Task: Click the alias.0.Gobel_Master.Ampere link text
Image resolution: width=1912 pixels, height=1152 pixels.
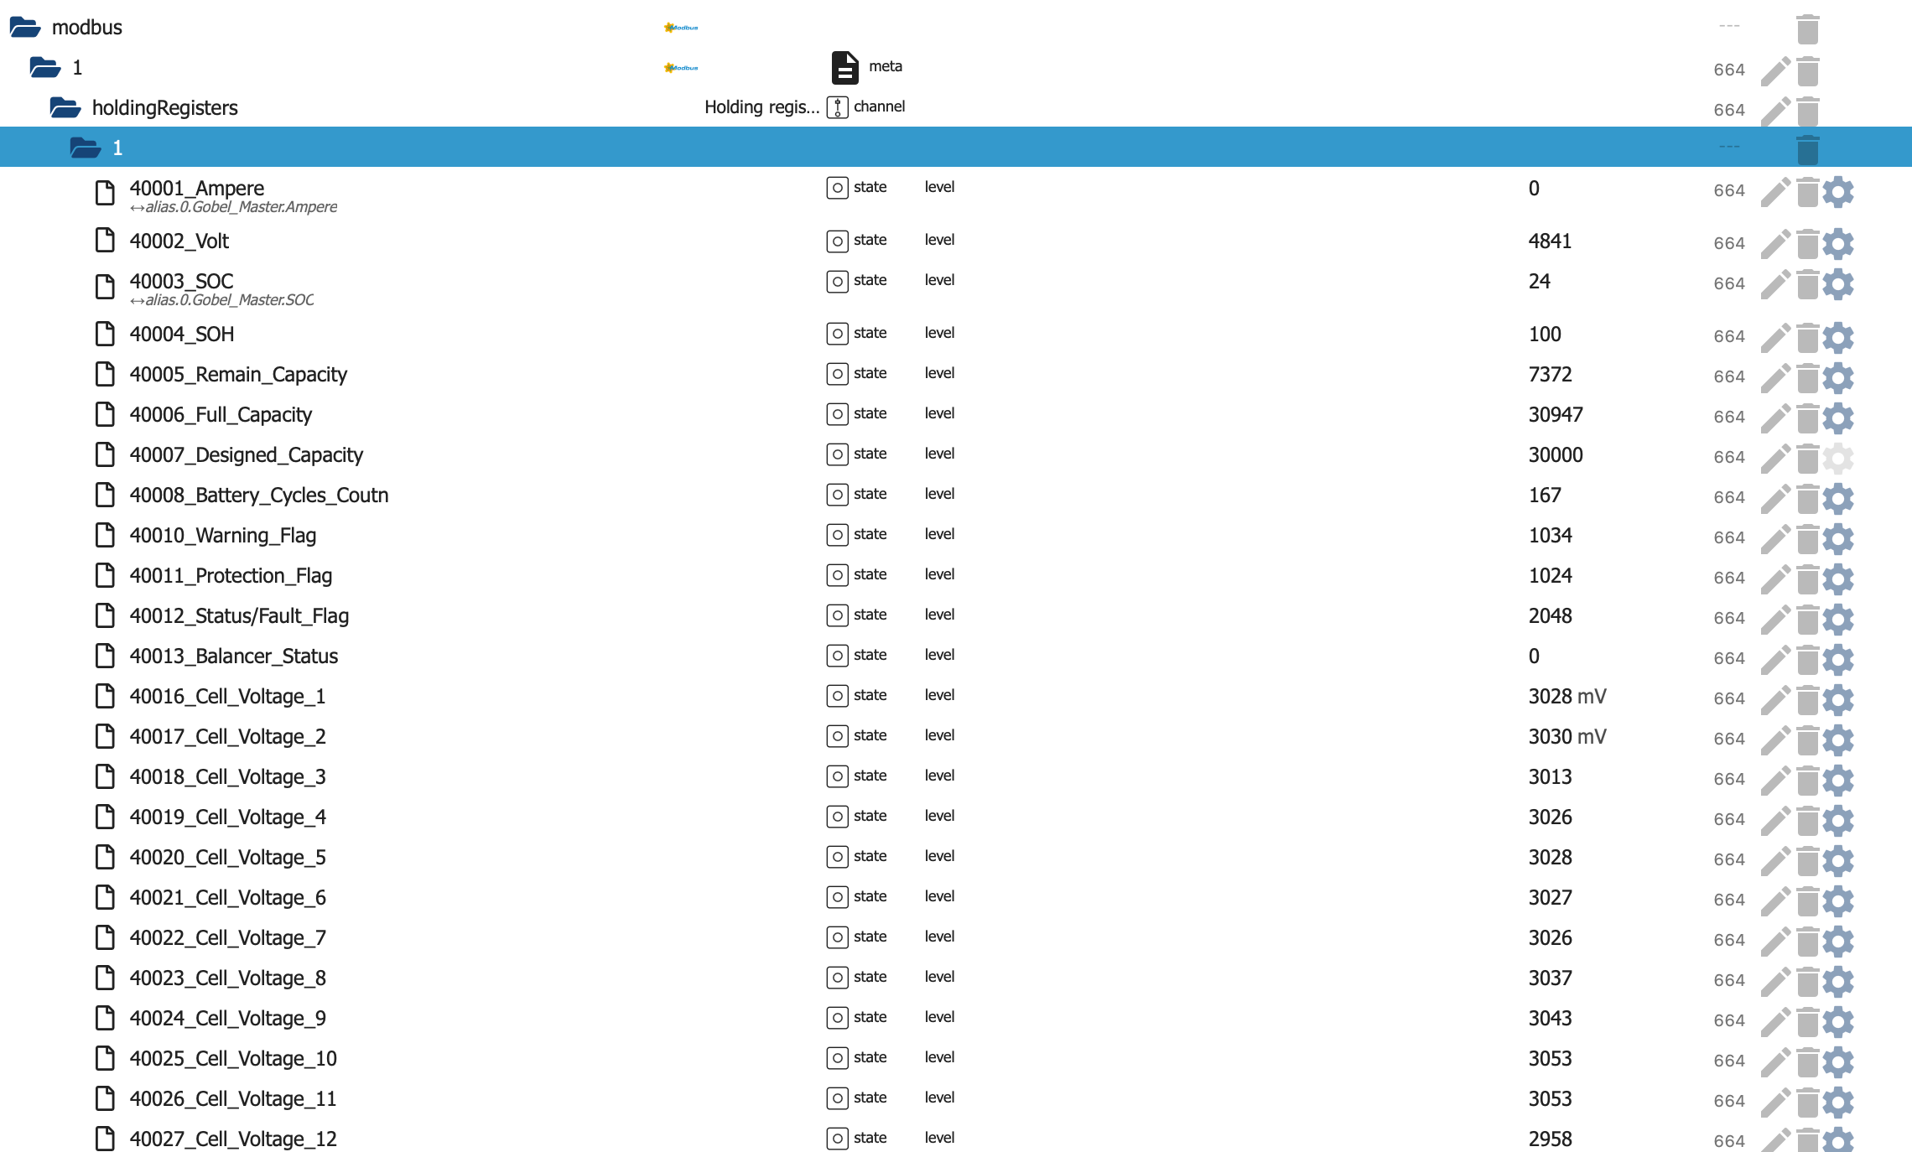Action: coord(241,207)
